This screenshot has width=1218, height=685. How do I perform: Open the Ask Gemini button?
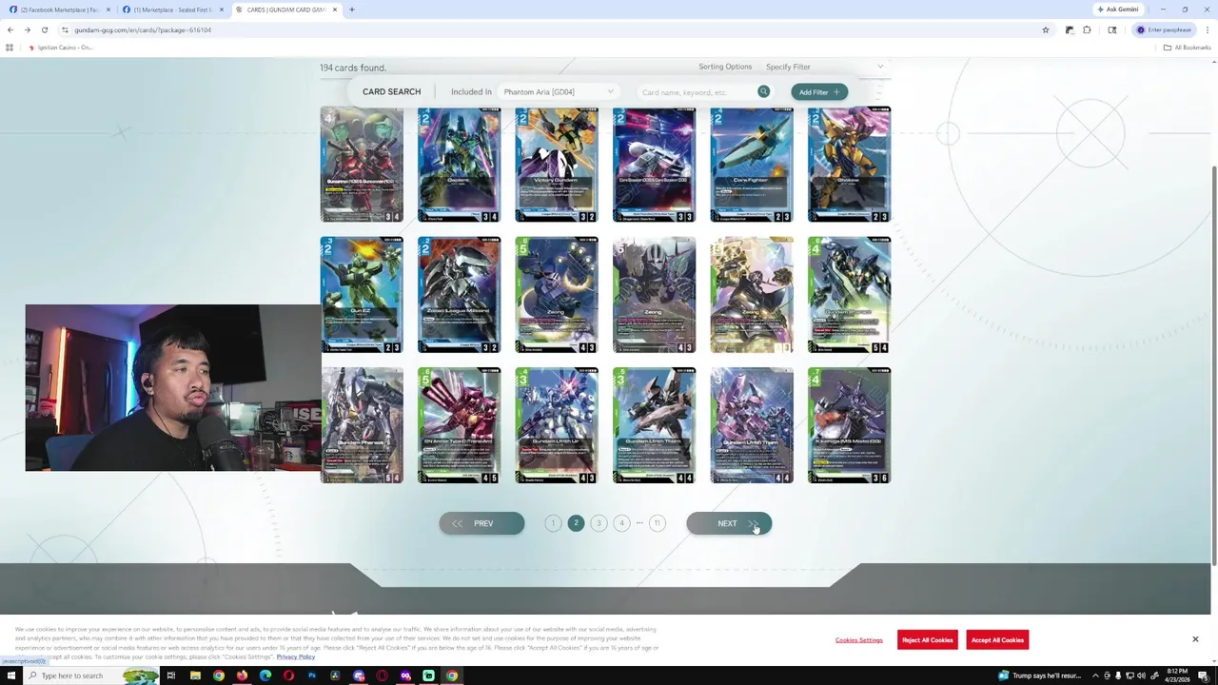(x=1117, y=10)
